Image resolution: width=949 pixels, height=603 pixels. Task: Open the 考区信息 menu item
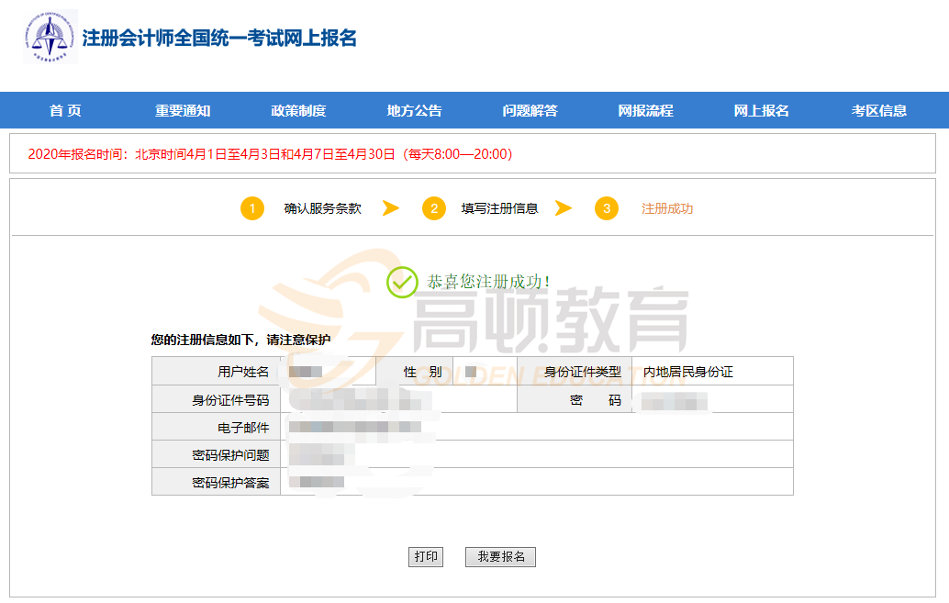[878, 110]
